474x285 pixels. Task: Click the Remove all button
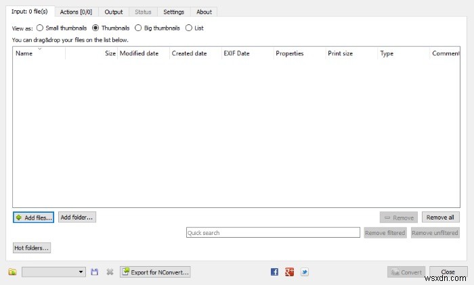point(440,217)
